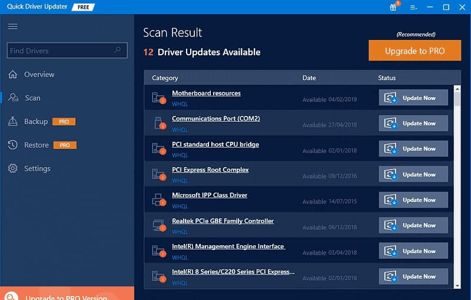Open the Motherboard resources link
Viewport: 471px width, 300px height.
click(206, 94)
